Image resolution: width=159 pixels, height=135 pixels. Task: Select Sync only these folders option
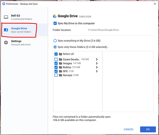[55, 47]
